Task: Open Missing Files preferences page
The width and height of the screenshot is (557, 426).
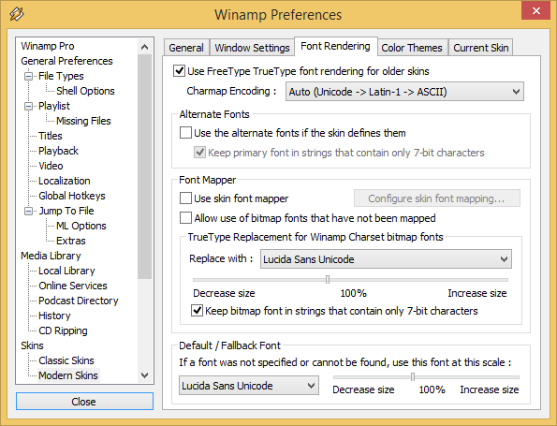Action: [83, 121]
